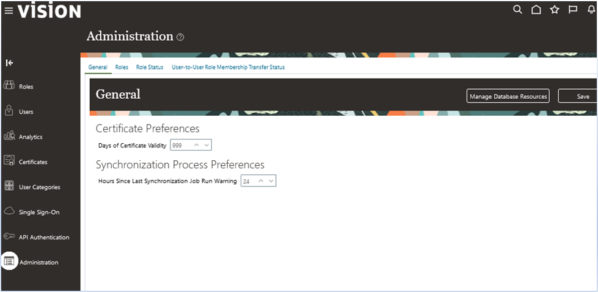
Task: Click the General section heading
Action: [x=118, y=94]
